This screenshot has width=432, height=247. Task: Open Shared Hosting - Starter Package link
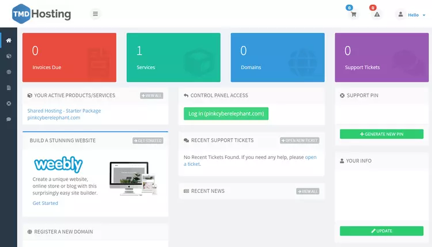click(x=64, y=111)
